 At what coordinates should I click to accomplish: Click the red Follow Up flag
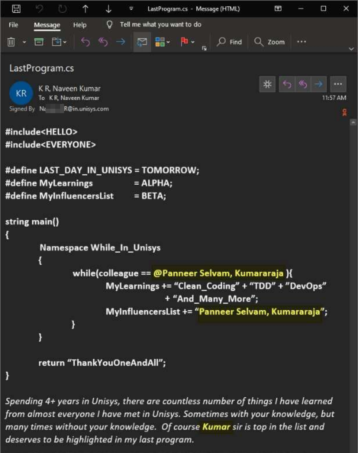tap(184, 42)
